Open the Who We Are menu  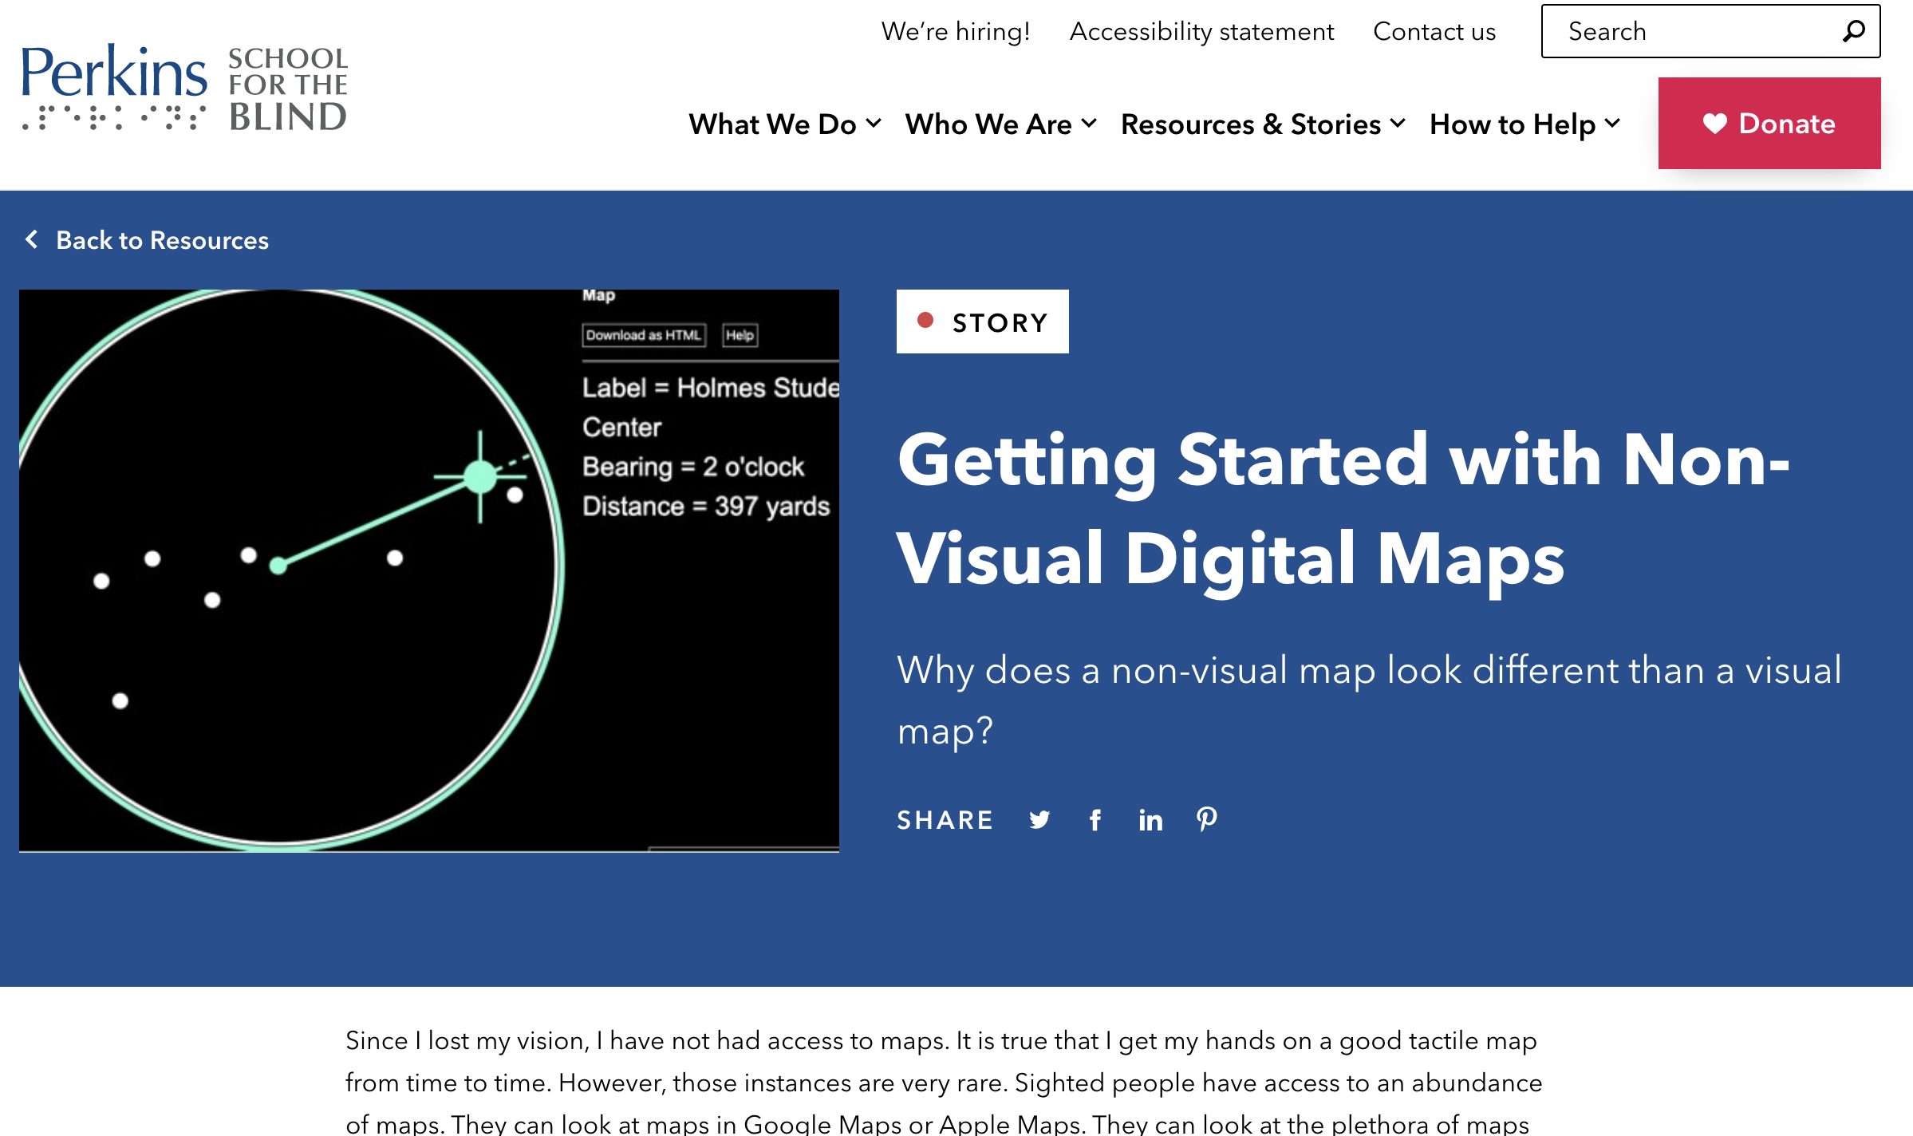[988, 124]
